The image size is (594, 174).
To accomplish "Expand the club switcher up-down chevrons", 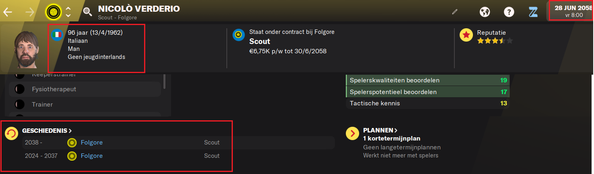I will tap(68, 12).
